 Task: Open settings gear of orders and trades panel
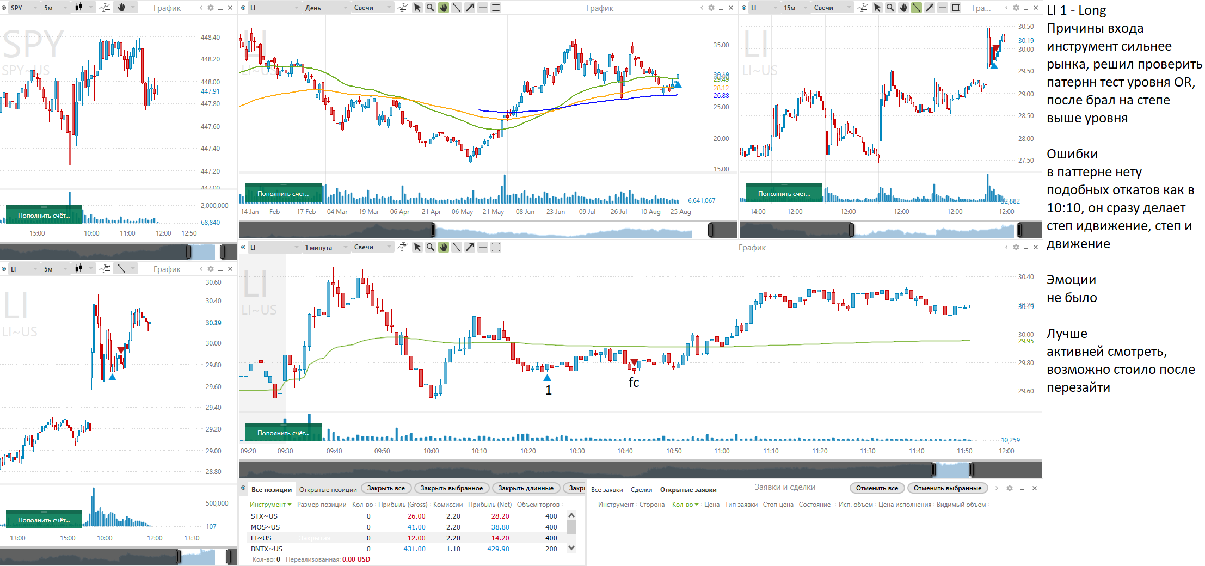coord(1010,488)
